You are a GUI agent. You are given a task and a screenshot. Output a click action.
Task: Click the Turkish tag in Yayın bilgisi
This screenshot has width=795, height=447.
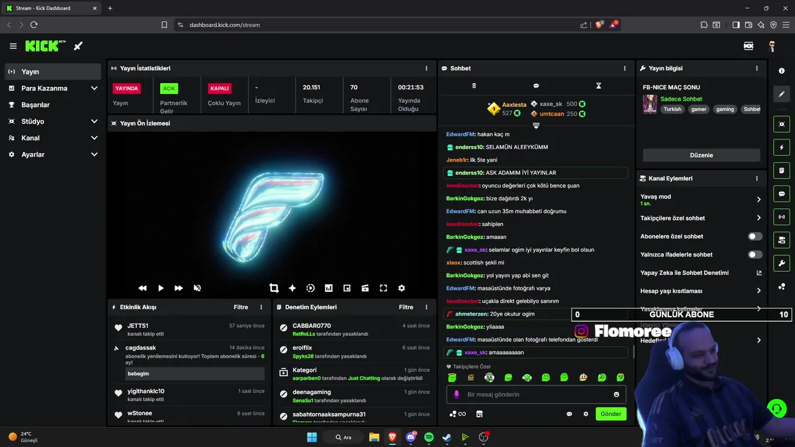tap(672, 109)
